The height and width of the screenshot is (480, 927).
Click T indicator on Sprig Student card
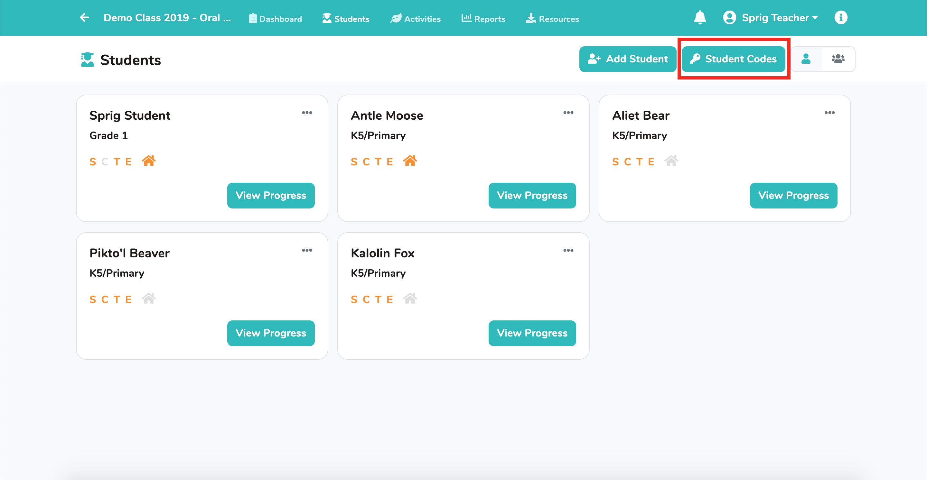tap(117, 162)
